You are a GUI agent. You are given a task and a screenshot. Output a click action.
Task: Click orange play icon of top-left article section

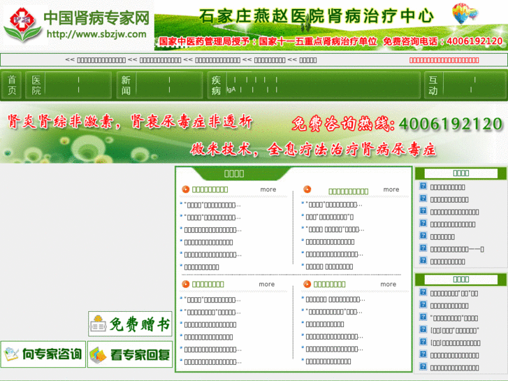185,189
